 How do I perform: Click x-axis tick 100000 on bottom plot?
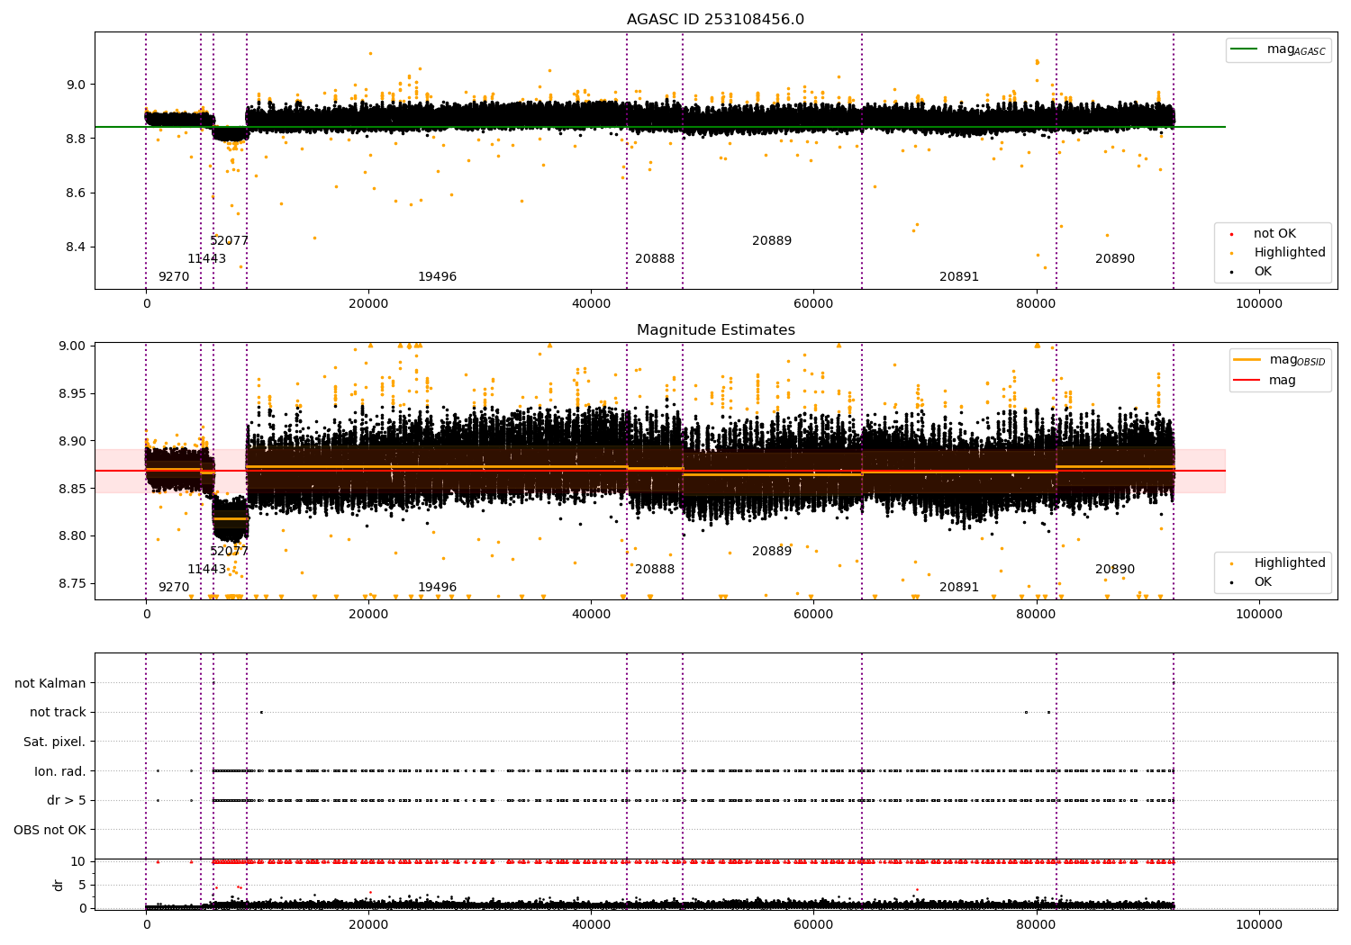click(1258, 924)
